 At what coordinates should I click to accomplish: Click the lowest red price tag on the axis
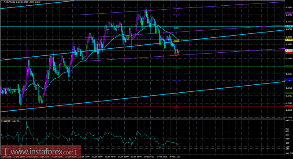tap(289, 106)
